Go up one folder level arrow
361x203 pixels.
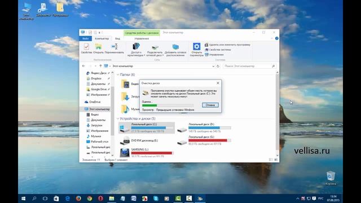[x=100, y=66]
